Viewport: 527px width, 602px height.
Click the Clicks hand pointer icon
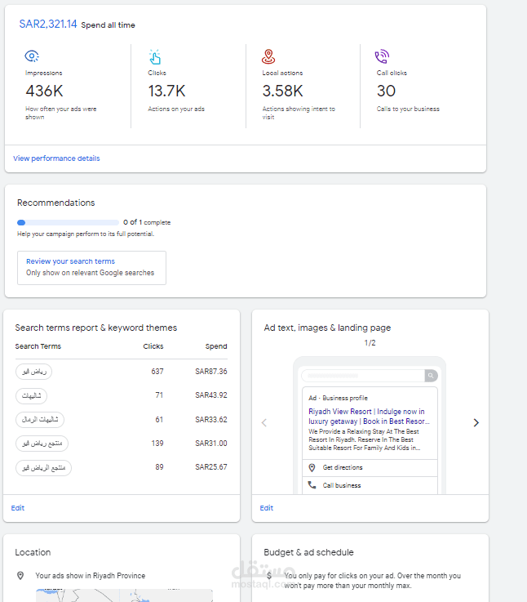point(155,56)
